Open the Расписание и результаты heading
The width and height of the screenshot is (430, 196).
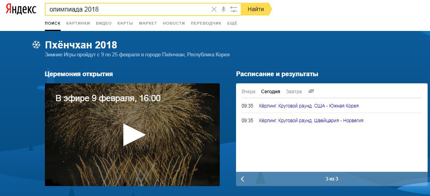point(277,74)
